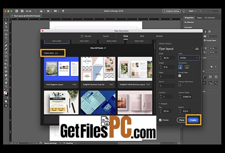This screenshot has width=225, height=153.
Task: Click the view mode button in toolbox
Action: point(6,106)
